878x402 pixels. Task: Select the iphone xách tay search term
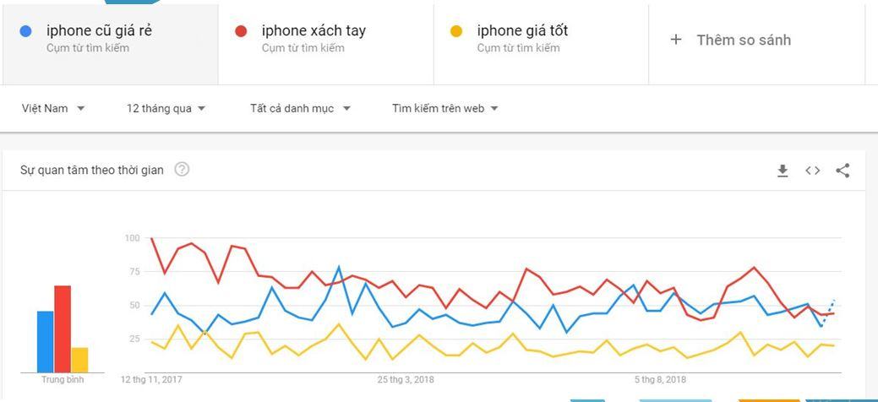(314, 30)
